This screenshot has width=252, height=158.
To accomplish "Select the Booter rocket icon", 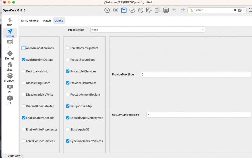I will 10,31.
